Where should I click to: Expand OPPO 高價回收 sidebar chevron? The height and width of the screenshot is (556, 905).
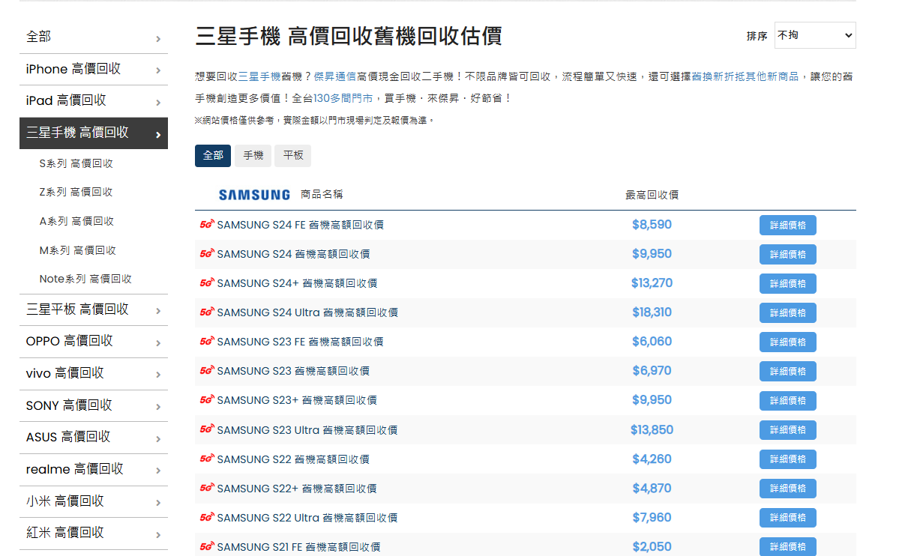click(x=158, y=343)
